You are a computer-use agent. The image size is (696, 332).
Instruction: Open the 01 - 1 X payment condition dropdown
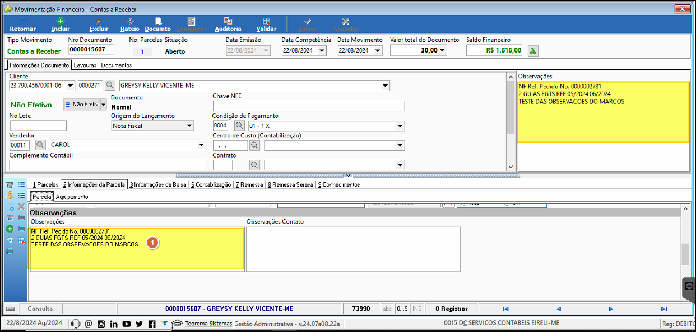point(400,126)
